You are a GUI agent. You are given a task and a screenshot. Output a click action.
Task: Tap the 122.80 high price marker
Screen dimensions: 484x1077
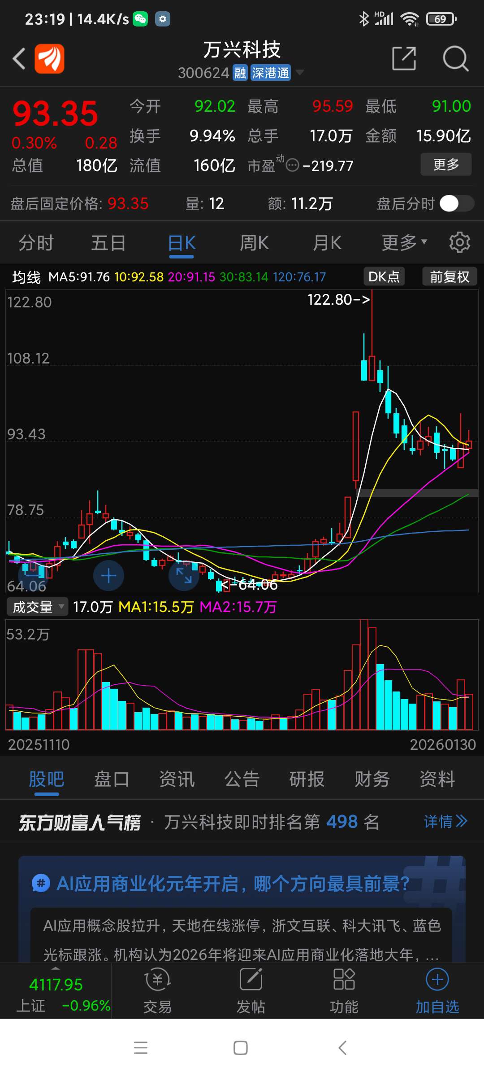click(x=339, y=299)
